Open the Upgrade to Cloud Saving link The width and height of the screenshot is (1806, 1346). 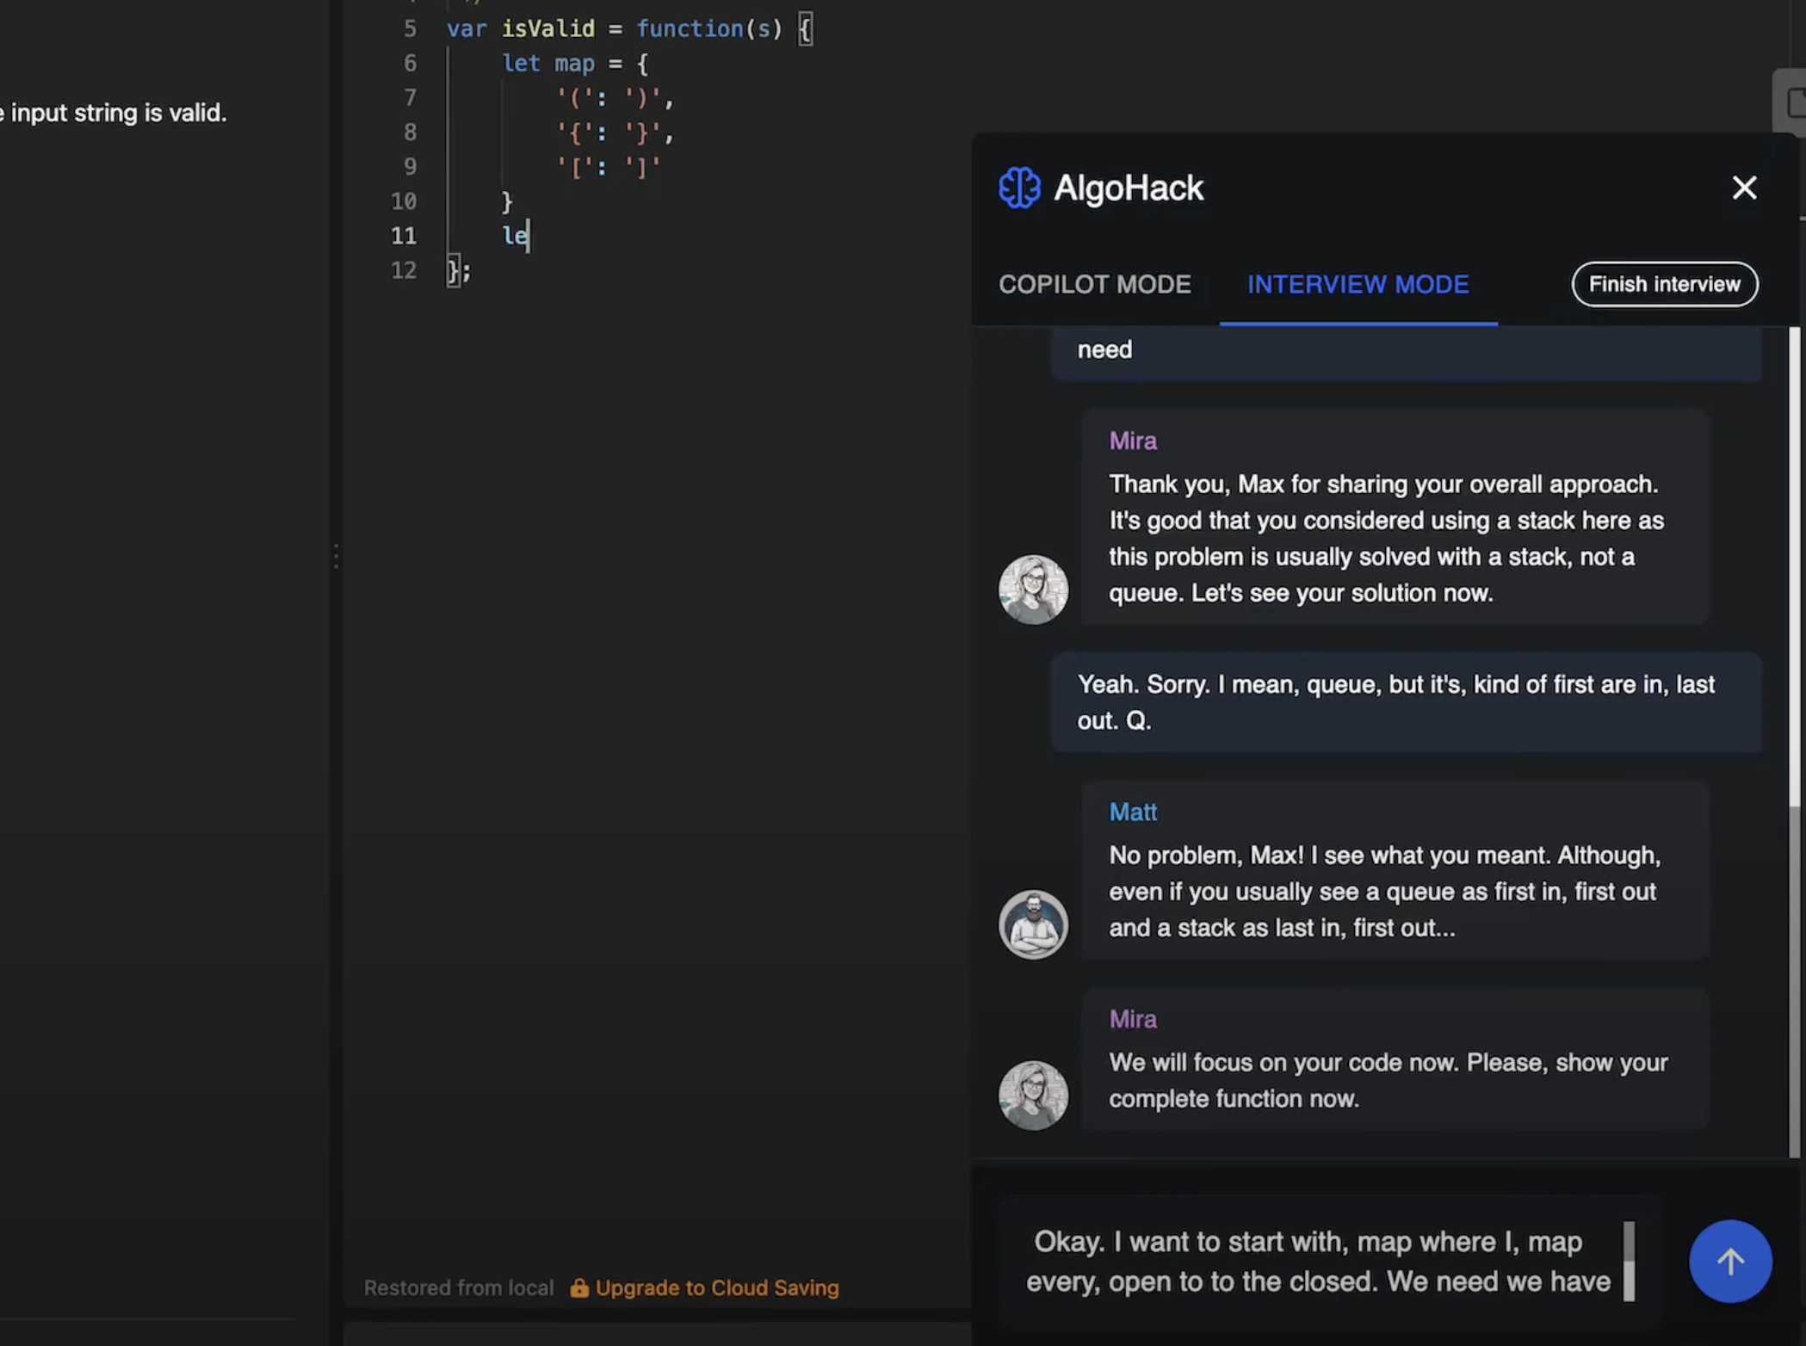[718, 1287]
